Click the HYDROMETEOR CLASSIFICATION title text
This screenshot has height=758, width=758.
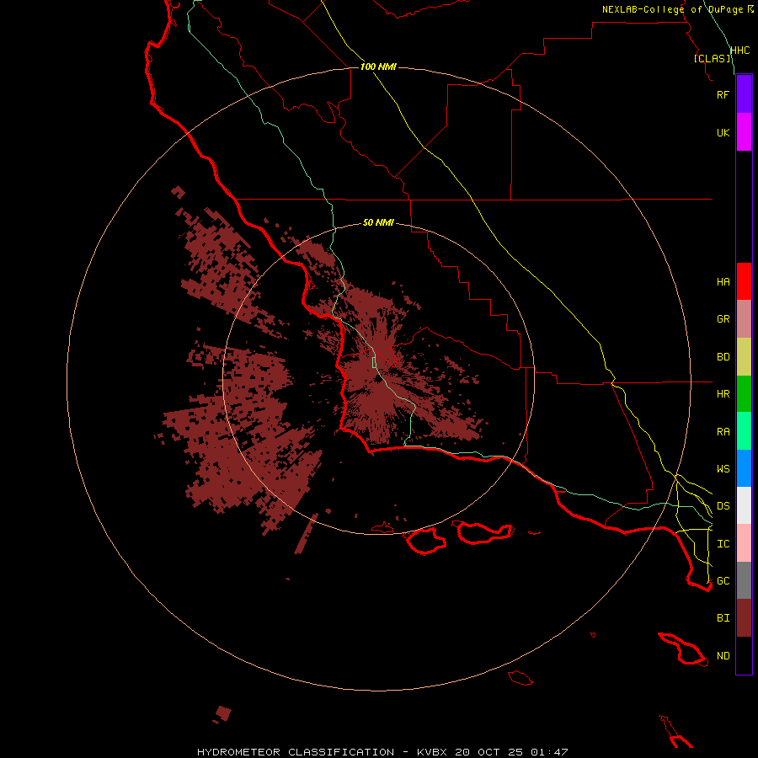point(296,752)
